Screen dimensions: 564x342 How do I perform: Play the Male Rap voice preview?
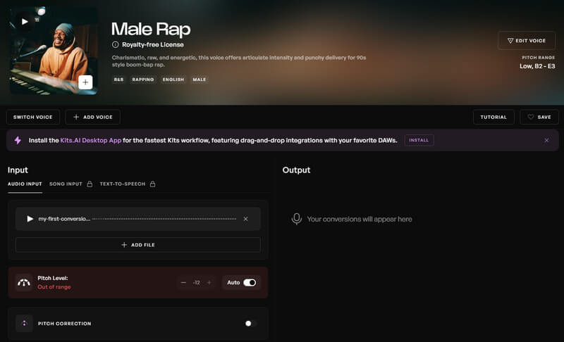[x=25, y=21]
